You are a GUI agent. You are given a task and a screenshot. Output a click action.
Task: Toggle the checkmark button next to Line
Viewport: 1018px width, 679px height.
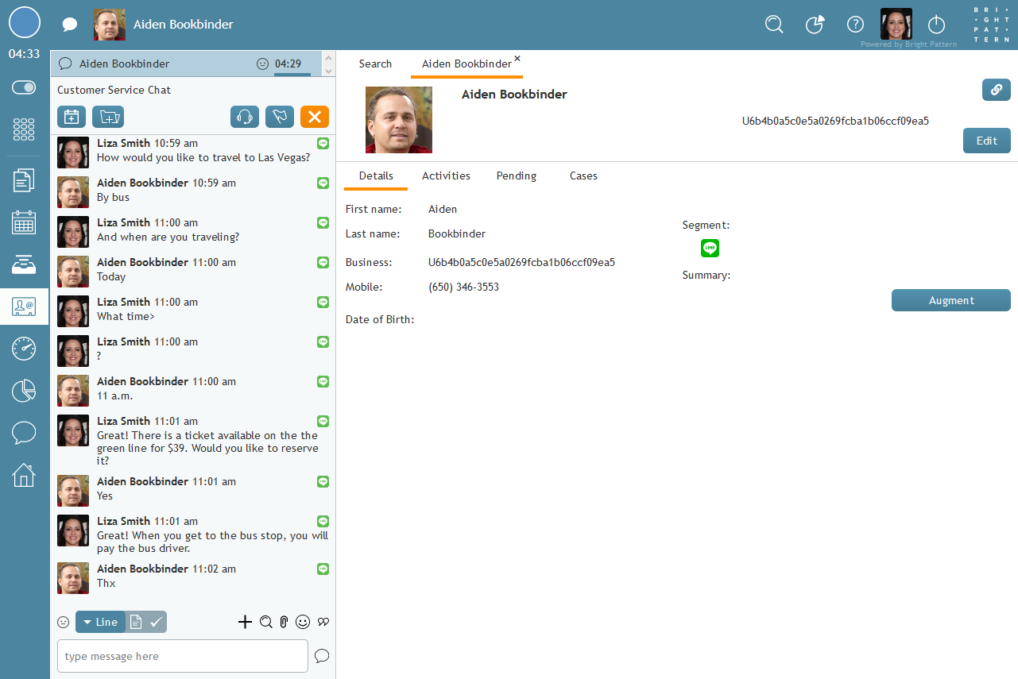[157, 622]
